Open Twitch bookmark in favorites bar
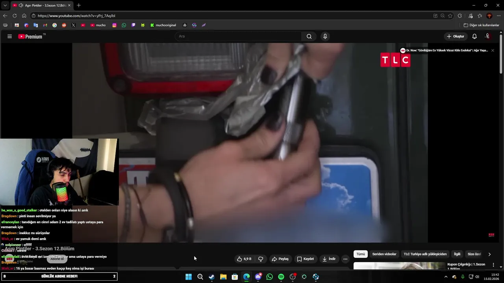The width and height of the screenshot is (504, 283). (133, 25)
